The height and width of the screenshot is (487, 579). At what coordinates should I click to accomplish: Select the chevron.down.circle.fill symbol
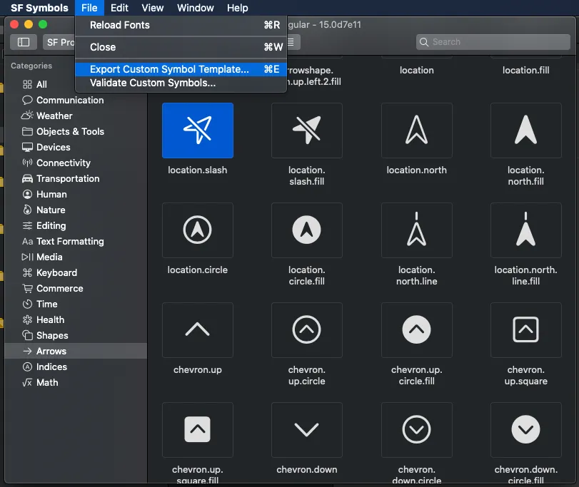(526, 430)
